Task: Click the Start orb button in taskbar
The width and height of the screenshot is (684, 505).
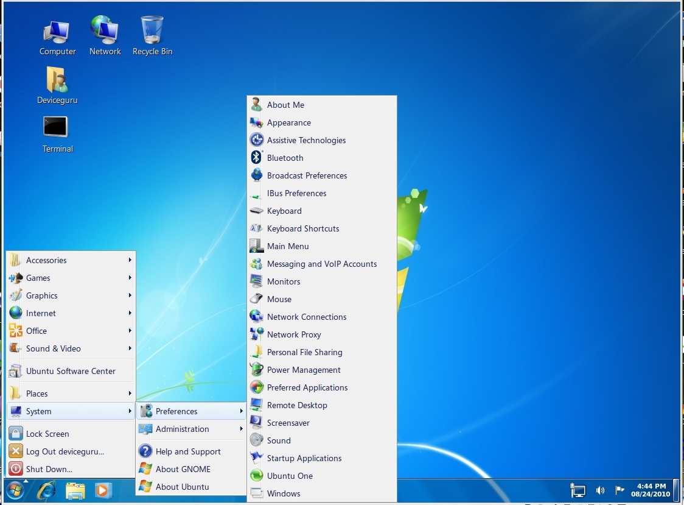Action: point(15,490)
